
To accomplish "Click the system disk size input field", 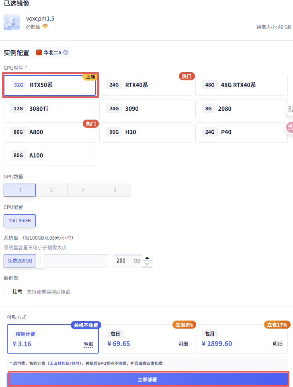I will [125, 261].
